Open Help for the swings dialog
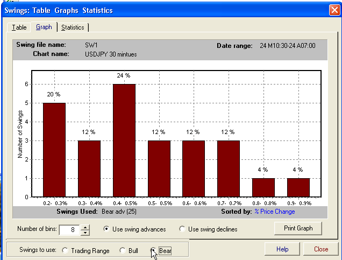Screen dimensions: 342x260 click(x=282, y=249)
